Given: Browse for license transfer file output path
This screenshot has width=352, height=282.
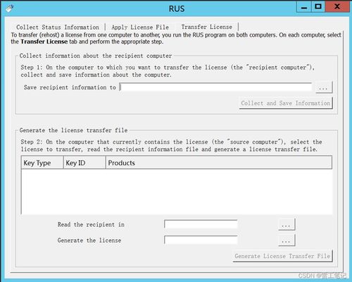Looking at the screenshot, I should click(287, 241).
